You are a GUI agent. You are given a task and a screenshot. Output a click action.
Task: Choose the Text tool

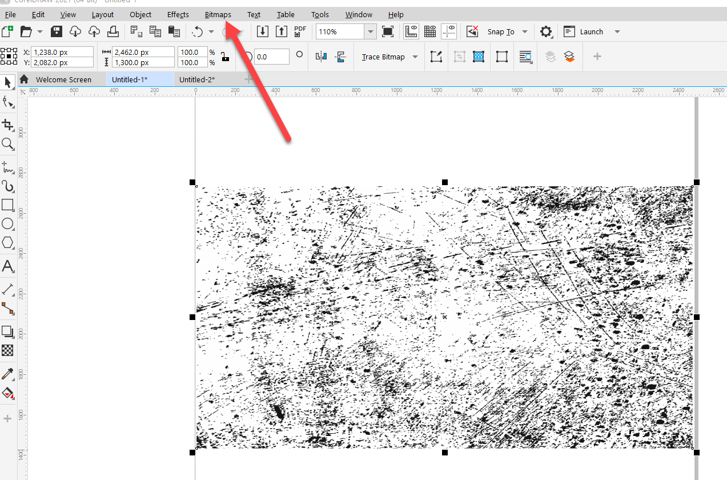(7, 266)
